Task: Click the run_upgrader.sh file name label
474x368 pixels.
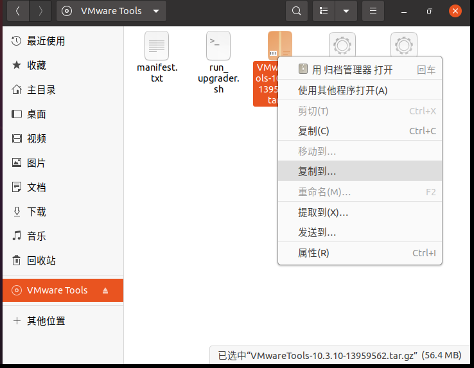Action: tap(218, 78)
